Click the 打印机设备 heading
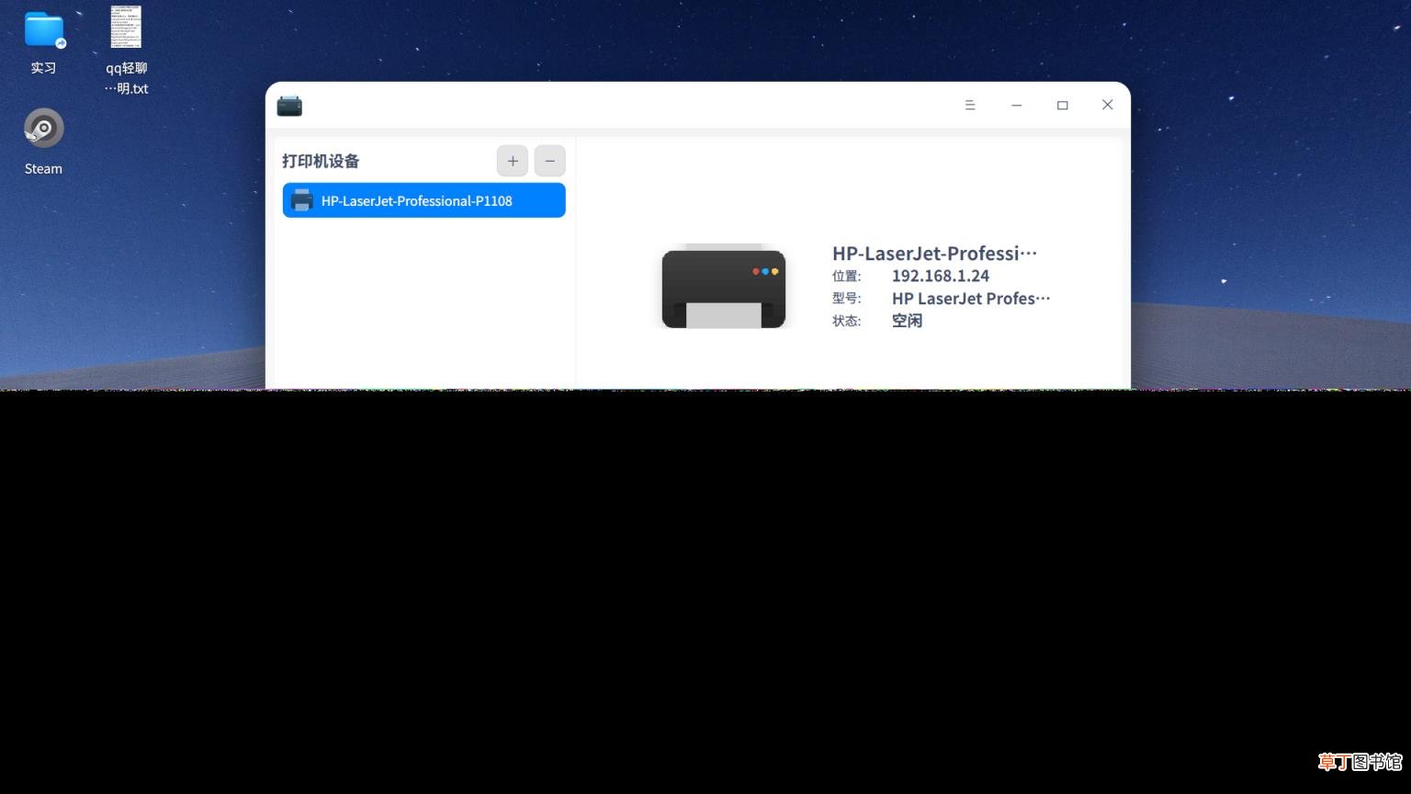This screenshot has width=1411, height=794. (x=321, y=161)
